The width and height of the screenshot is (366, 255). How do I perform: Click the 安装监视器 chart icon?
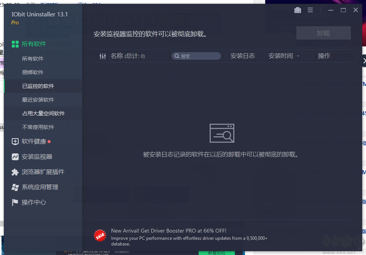15,157
